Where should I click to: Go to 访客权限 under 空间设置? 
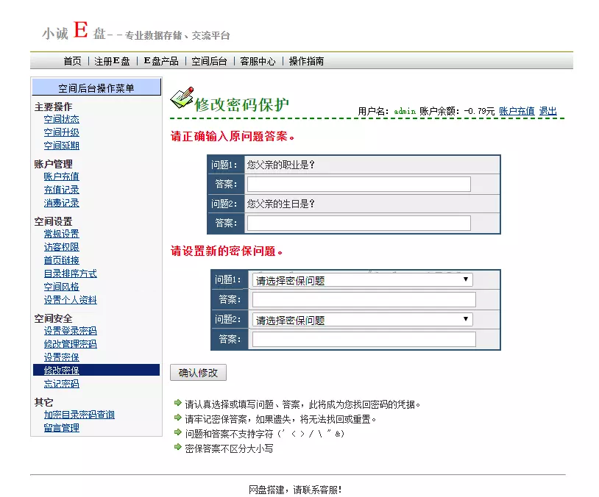pyautogui.click(x=61, y=247)
